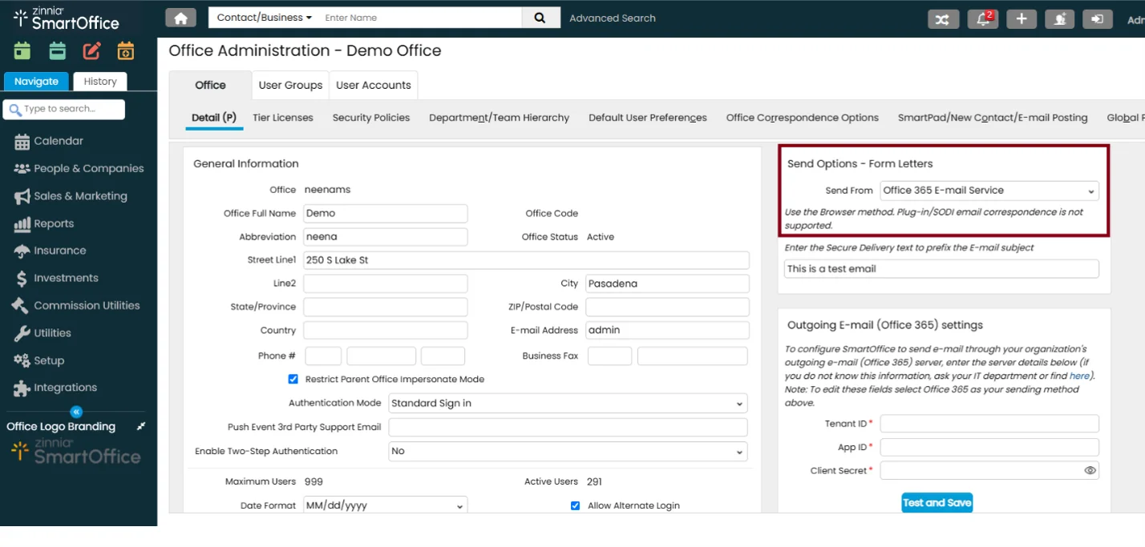Viewport: 1145px width, 547px height.
Task: Click the Advanced Search link
Action: 613,18
